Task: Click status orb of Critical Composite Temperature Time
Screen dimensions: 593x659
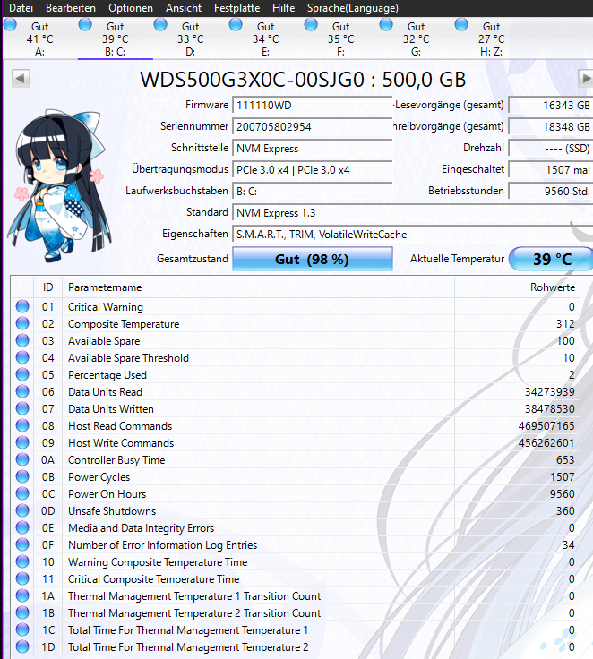Action: click(x=22, y=578)
